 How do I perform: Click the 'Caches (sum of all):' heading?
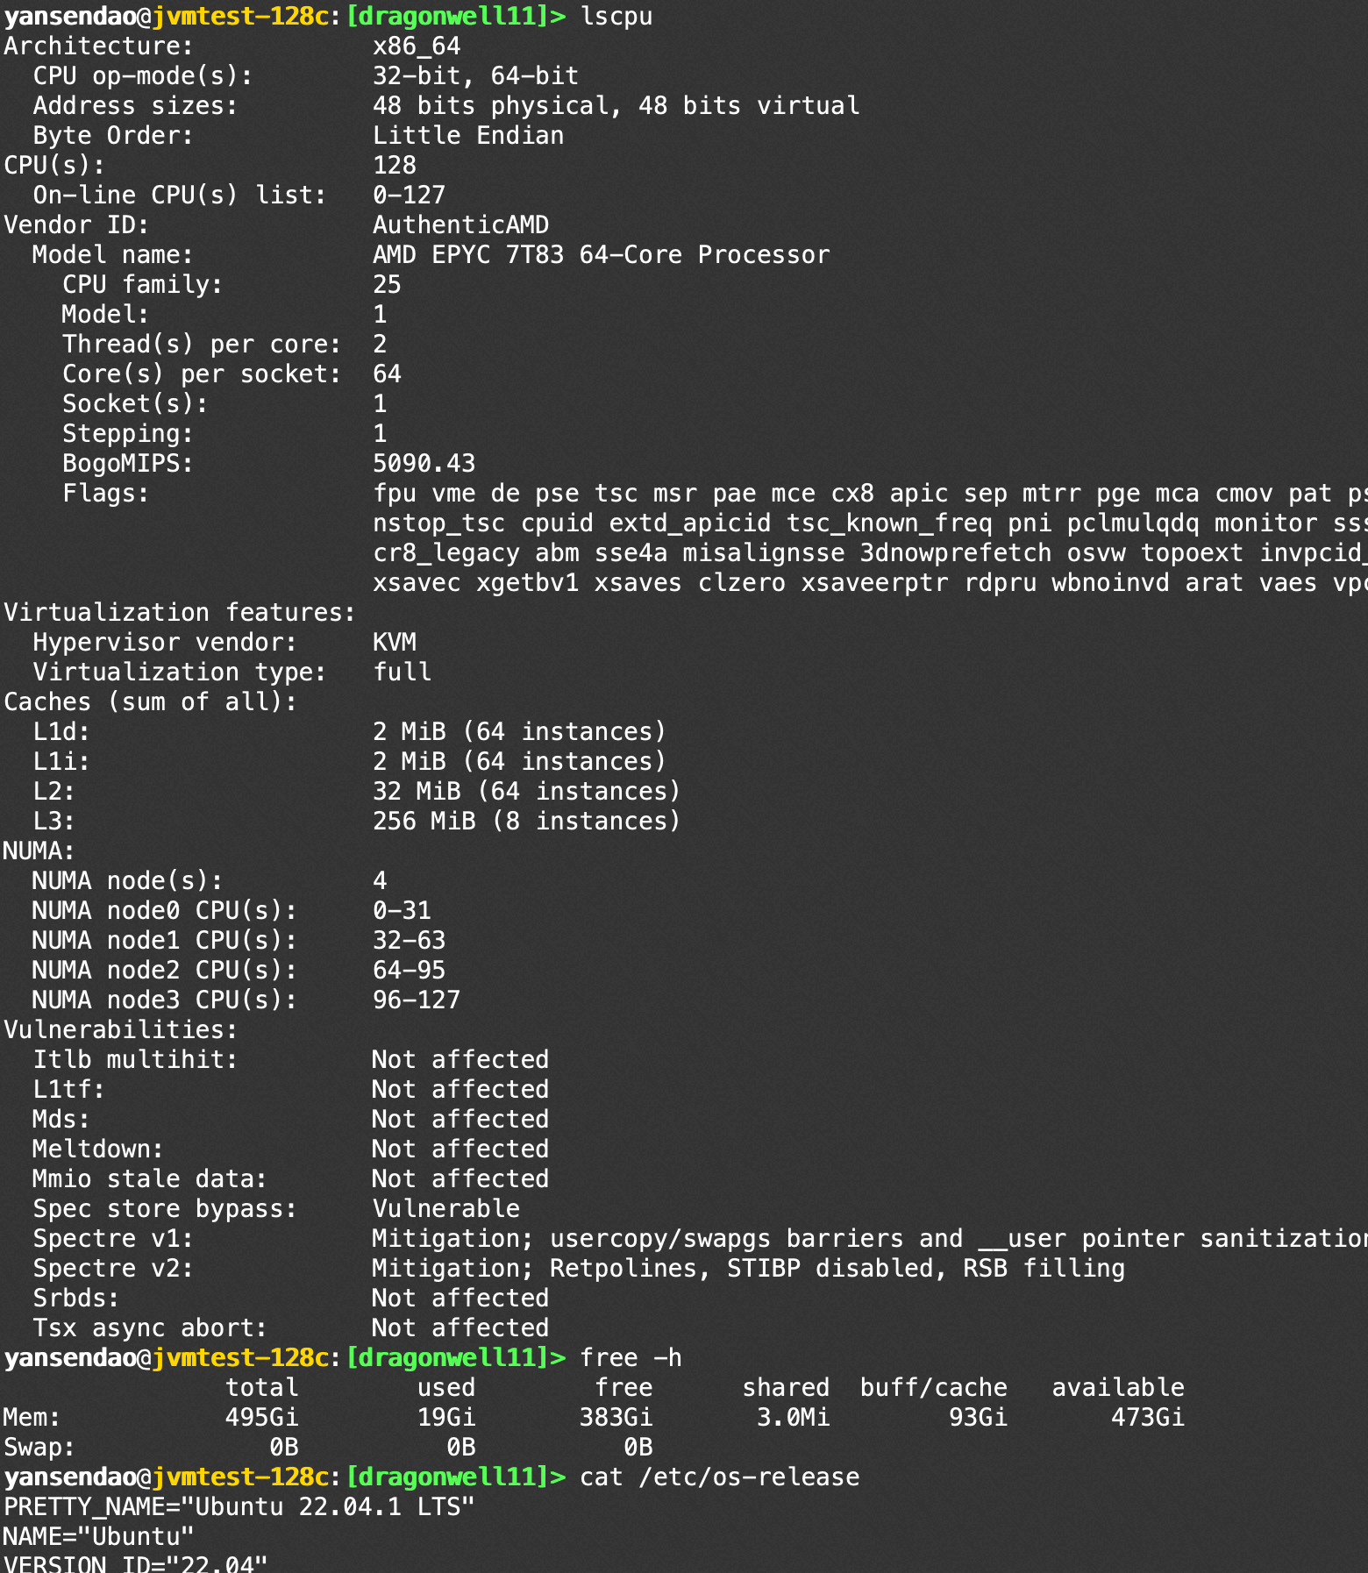[x=151, y=702]
